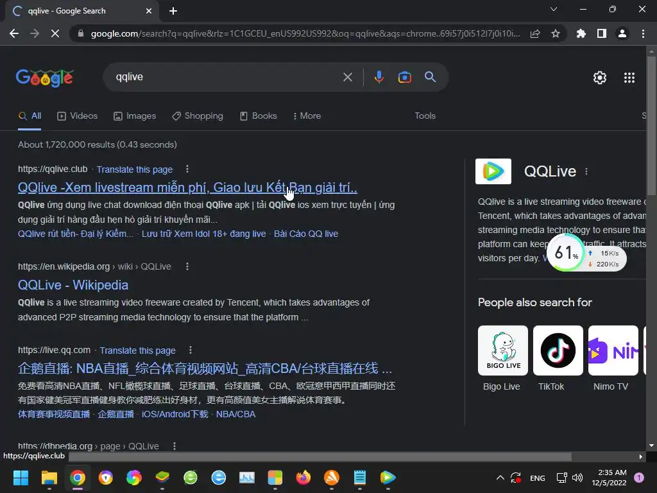Open Bigo Live related search thumbnail

503,350
